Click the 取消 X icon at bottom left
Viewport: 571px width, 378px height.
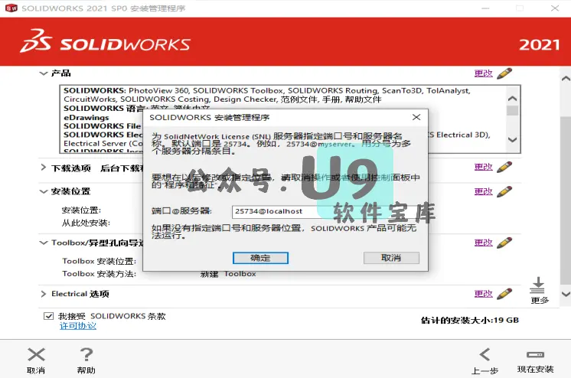click(x=36, y=355)
